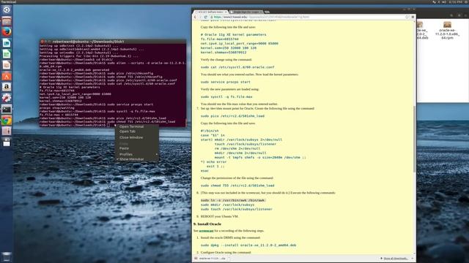The width and height of the screenshot is (469, 263).
Task: Open the Ubuntu Dash from the launcher
Action: (7, 9)
